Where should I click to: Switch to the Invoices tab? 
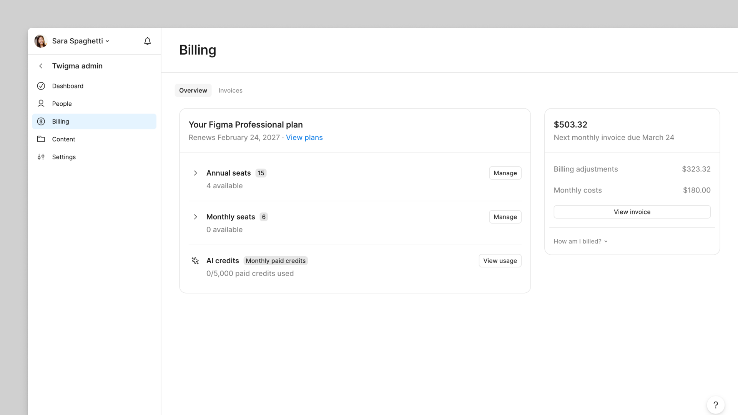pyautogui.click(x=230, y=90)
